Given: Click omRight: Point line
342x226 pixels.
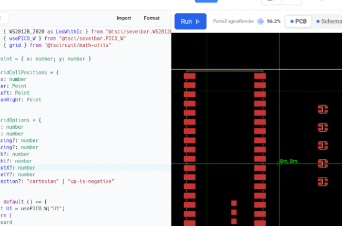Looking at the screenshot, I should click(21, 99).
